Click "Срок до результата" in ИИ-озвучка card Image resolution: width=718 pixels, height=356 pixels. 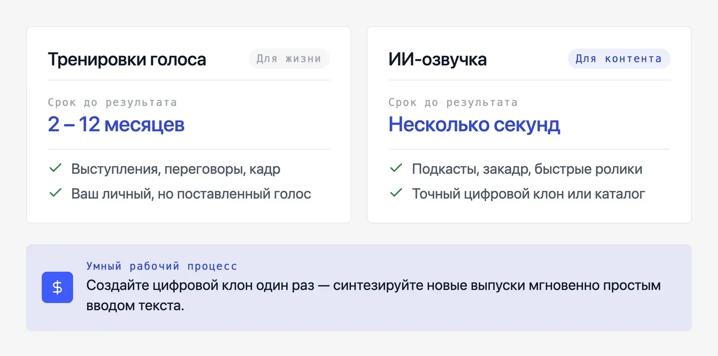(453, 102)
